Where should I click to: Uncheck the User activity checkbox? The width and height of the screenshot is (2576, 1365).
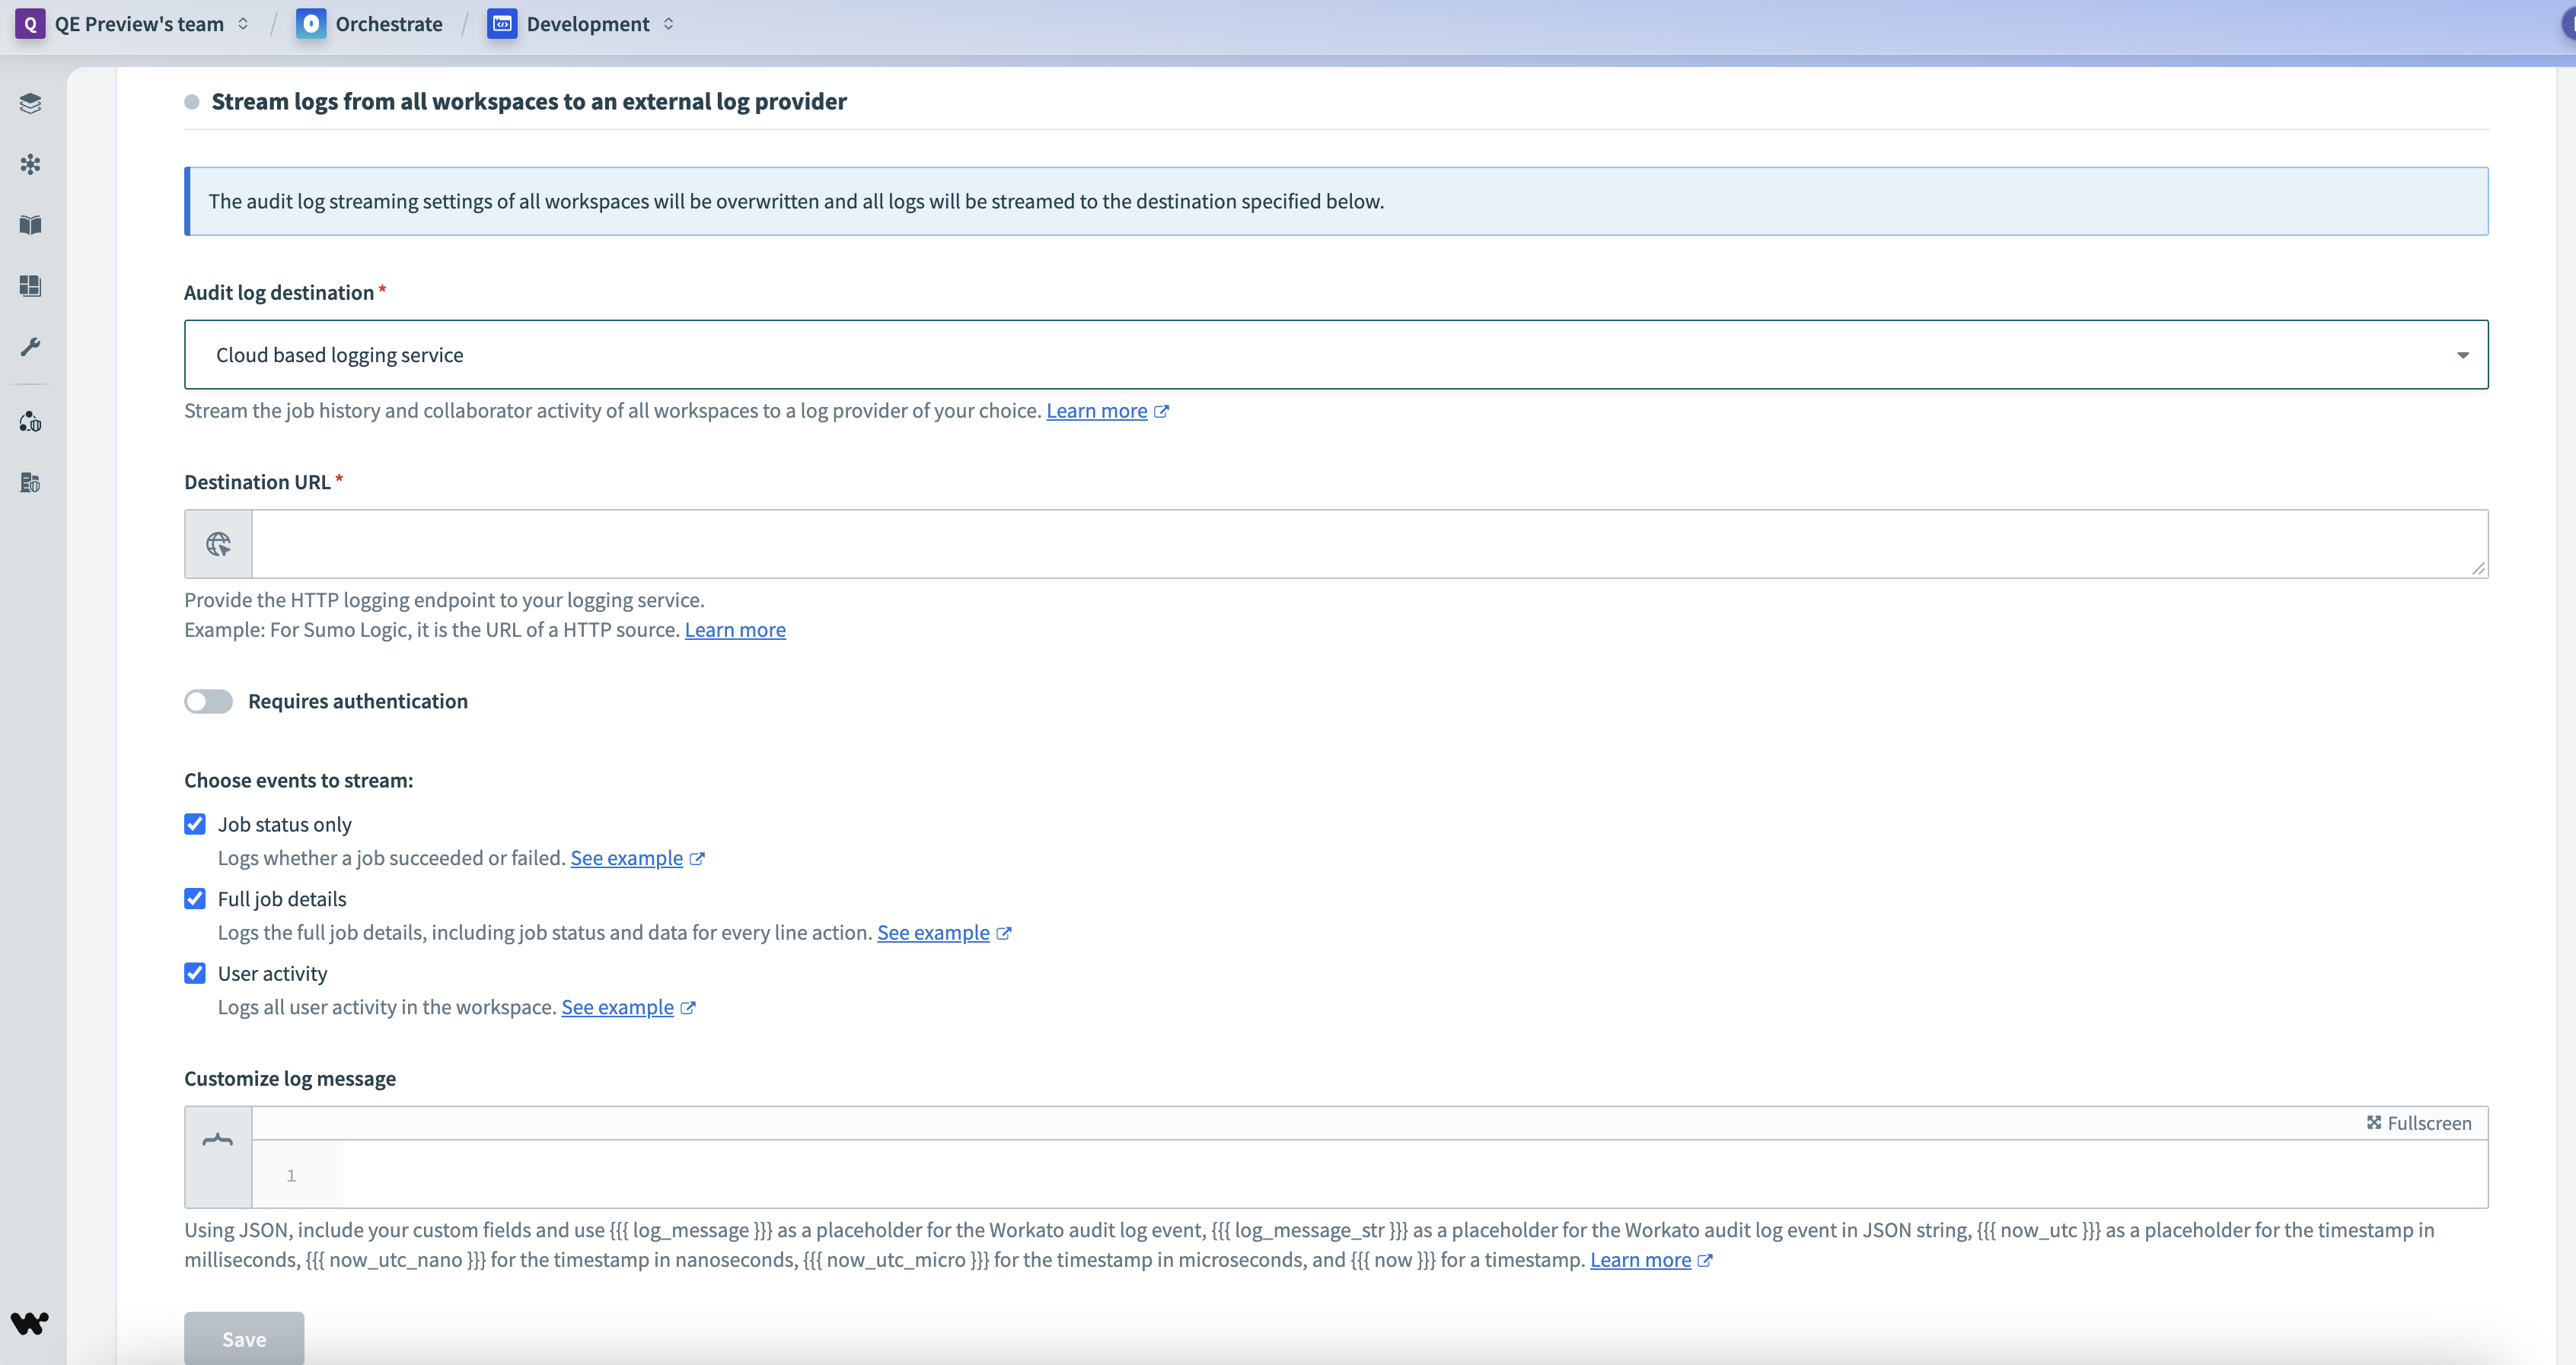pos(195,973)
